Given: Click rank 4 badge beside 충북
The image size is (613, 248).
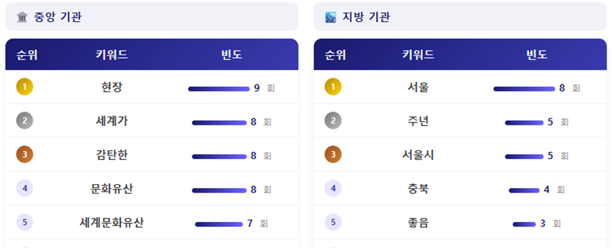Looking at the screenshot, I should click(333, 188).
